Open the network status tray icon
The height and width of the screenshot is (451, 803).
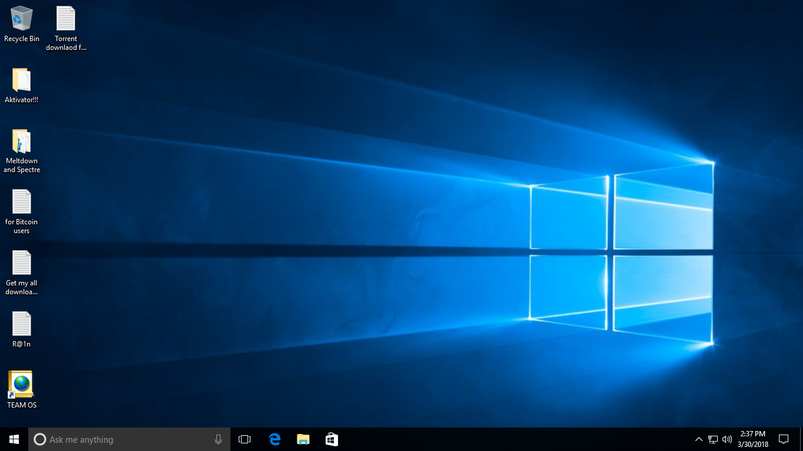coord(713,439)
